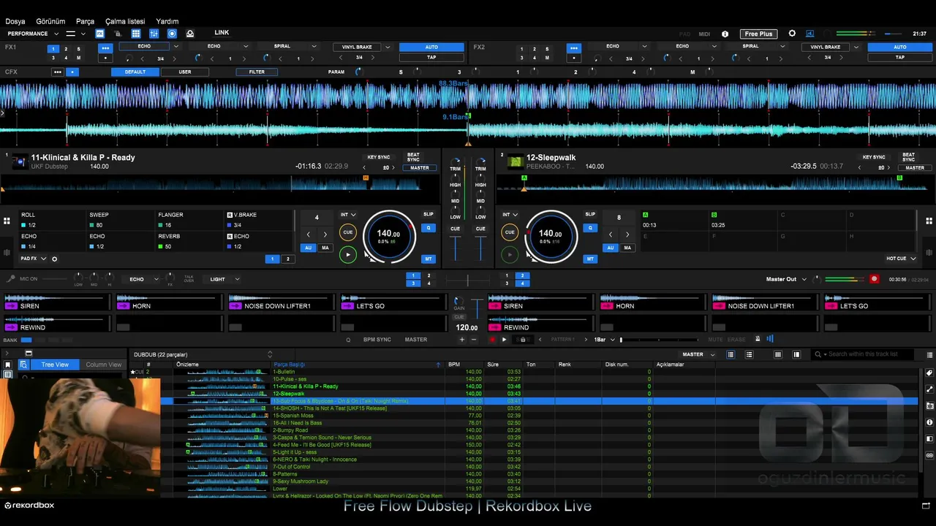Click the sequencer record red dot

coord(492,340)
